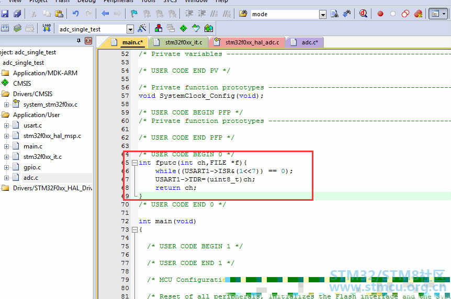
Task: Navigate backward with the blue arrow
Action: tap(105, 14)
